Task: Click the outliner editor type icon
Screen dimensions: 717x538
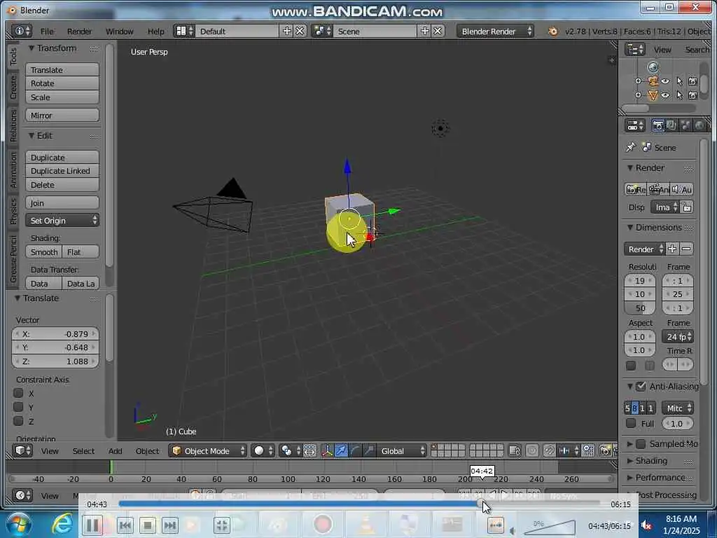Action: (x=635, y=50)
